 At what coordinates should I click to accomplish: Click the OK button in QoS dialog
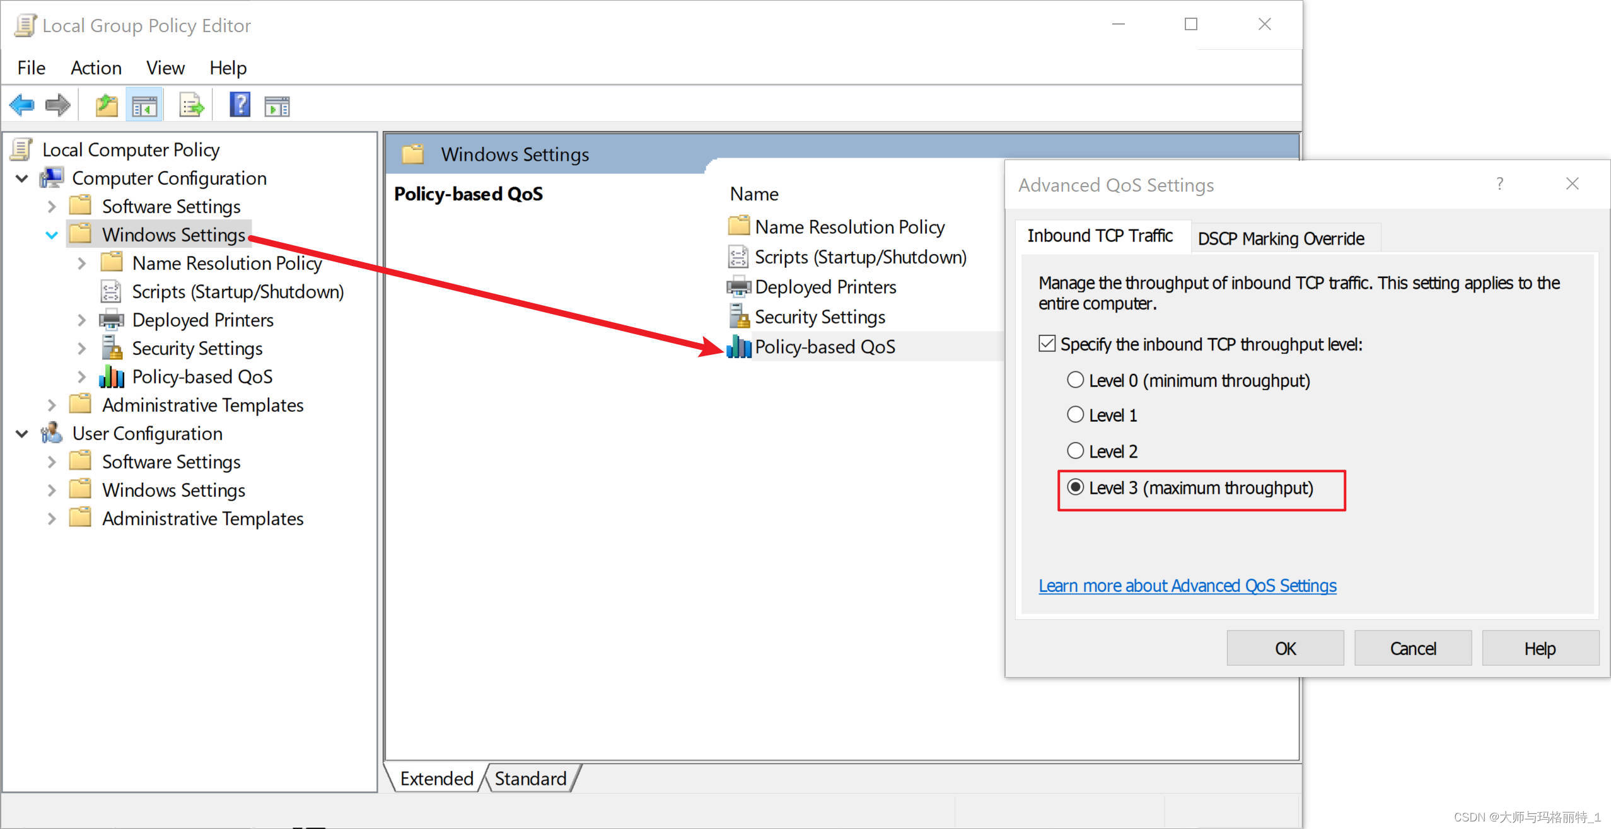(x=1284, y=648)
